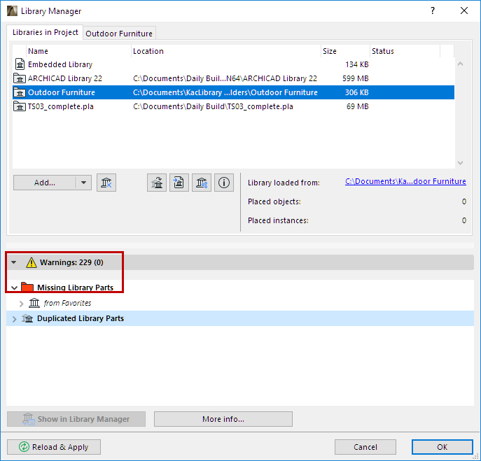
Task: Close the Library Manager dialog
Action: tap(464, 10)
